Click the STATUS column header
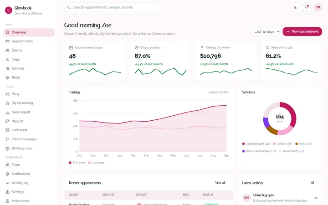This screenshot has width=328, height=205. click(208, 195)
